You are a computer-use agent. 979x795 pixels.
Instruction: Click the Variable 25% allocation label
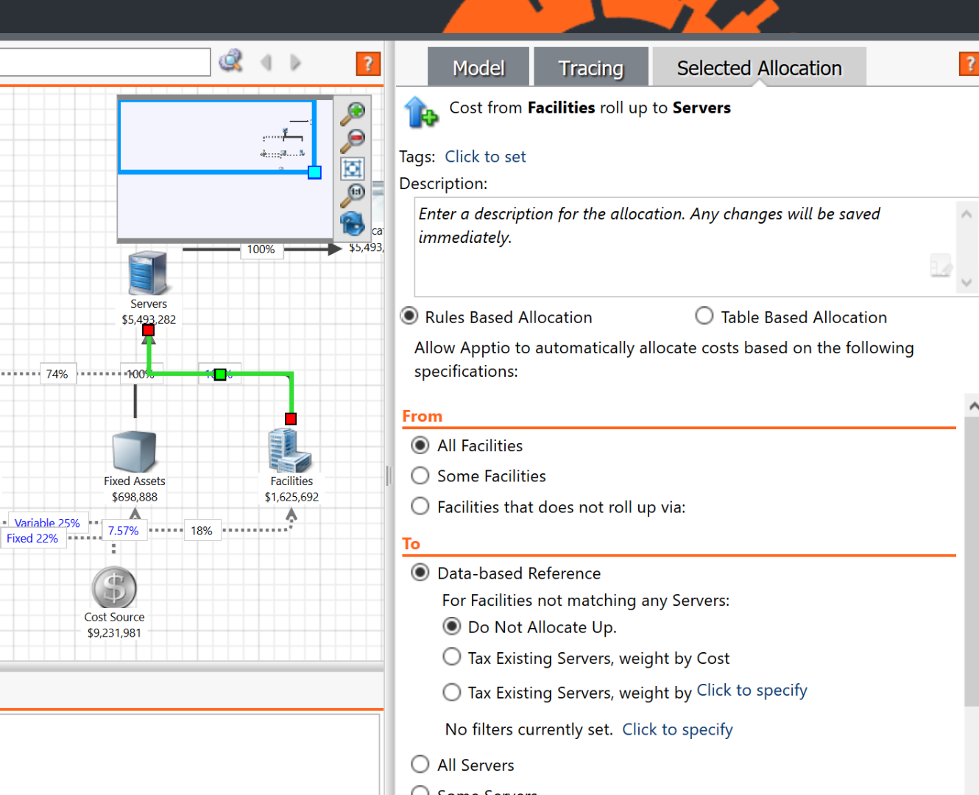coord(47,523)
